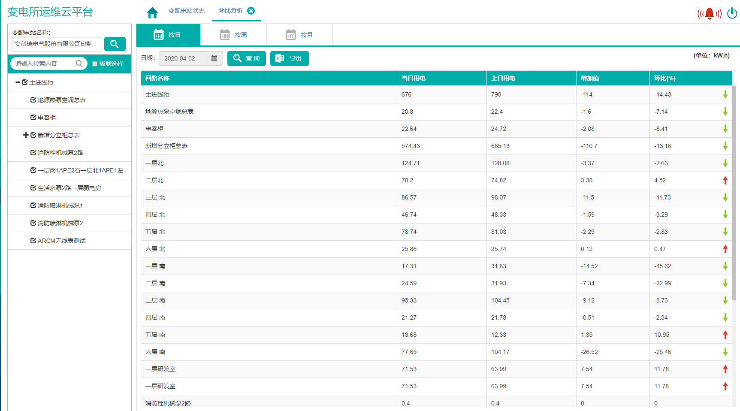The image size is (740, 411).
Task: Click the down arrow for 新增分立柜总表 row
Action: 725,146
